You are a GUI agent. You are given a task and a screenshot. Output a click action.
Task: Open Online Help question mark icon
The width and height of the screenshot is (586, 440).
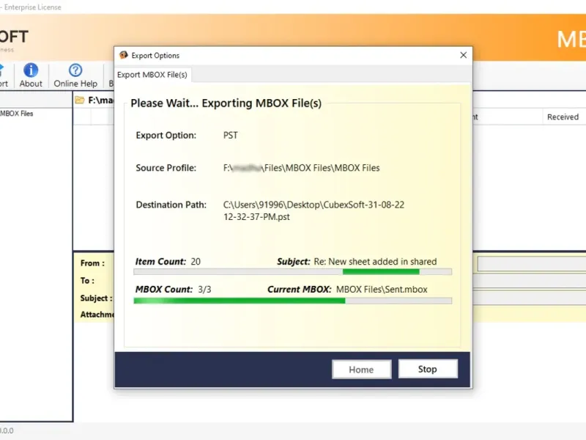coord(75,70)
